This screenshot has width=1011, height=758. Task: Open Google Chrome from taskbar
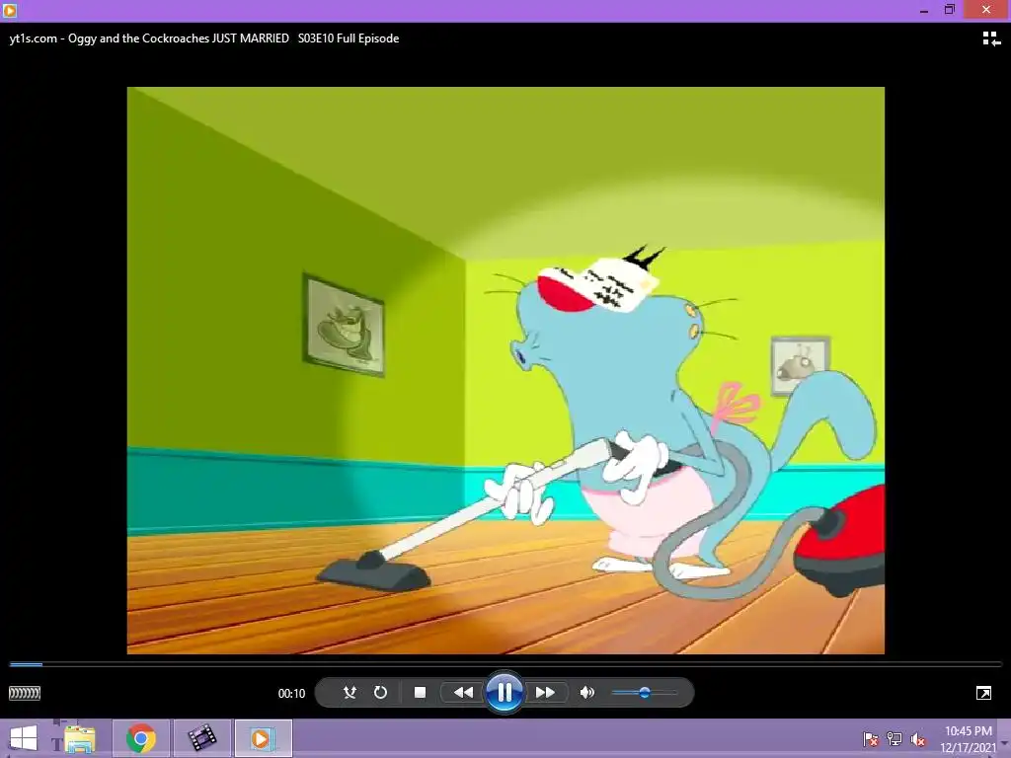[141, 738]
